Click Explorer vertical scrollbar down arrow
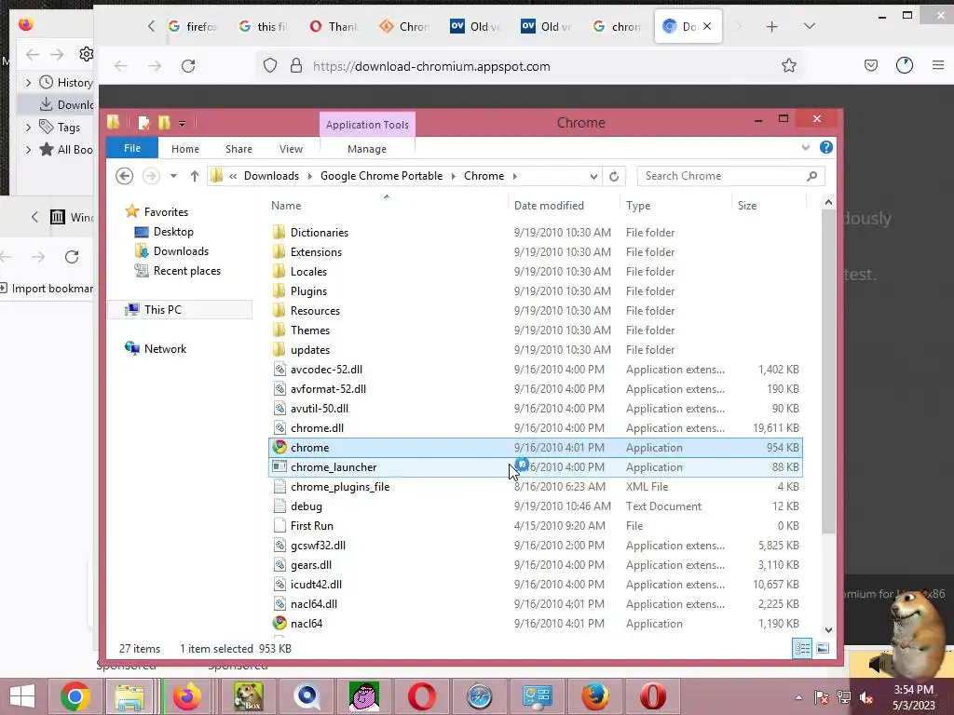954x715 pixels. [828, 630]
